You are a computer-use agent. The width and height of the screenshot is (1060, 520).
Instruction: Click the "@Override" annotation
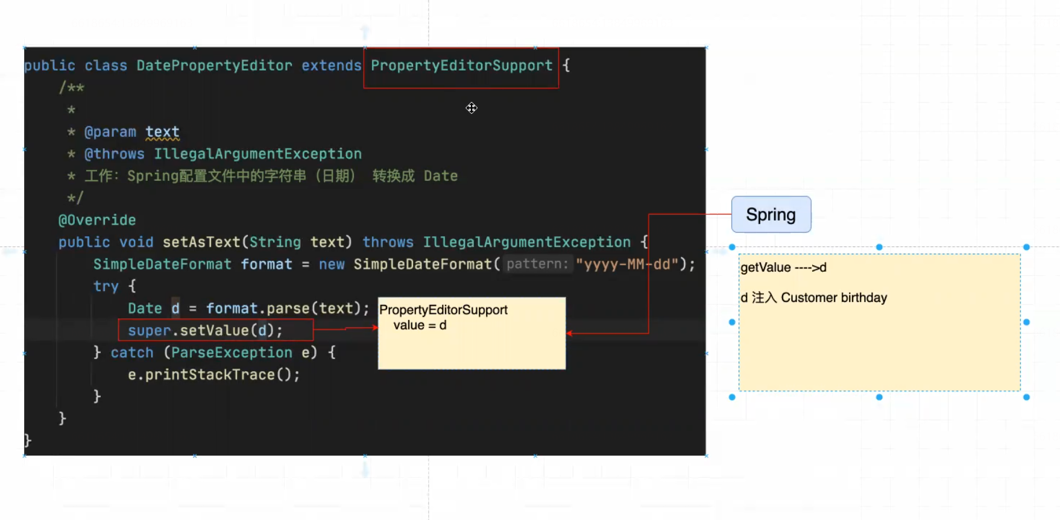click(97, 221)
